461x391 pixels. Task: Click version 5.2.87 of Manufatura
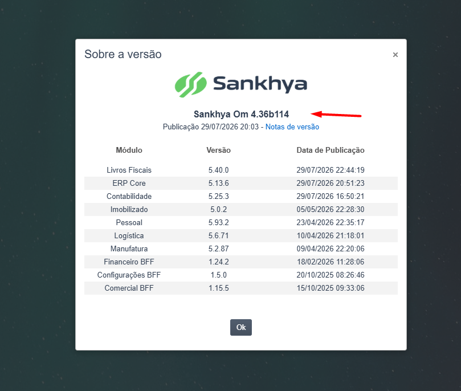point(218,249)
